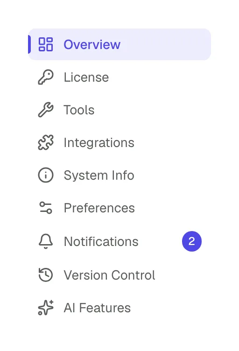
Task: Click the System Info circle-i icon
Action: (x=46, y=175)
